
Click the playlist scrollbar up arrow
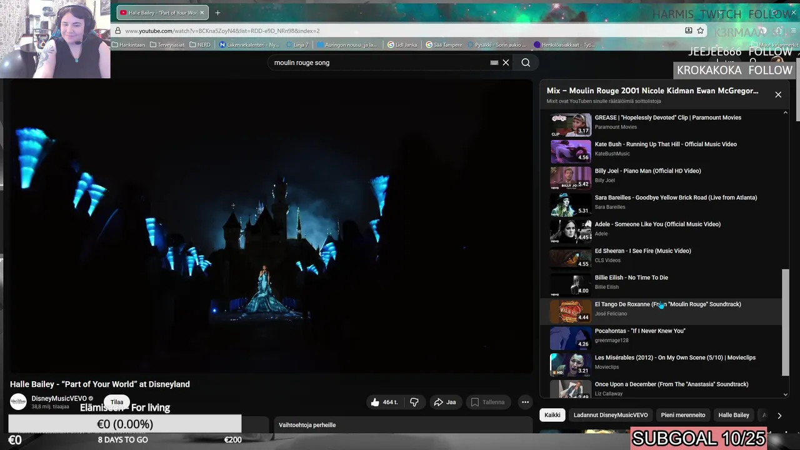click(786, 114)
